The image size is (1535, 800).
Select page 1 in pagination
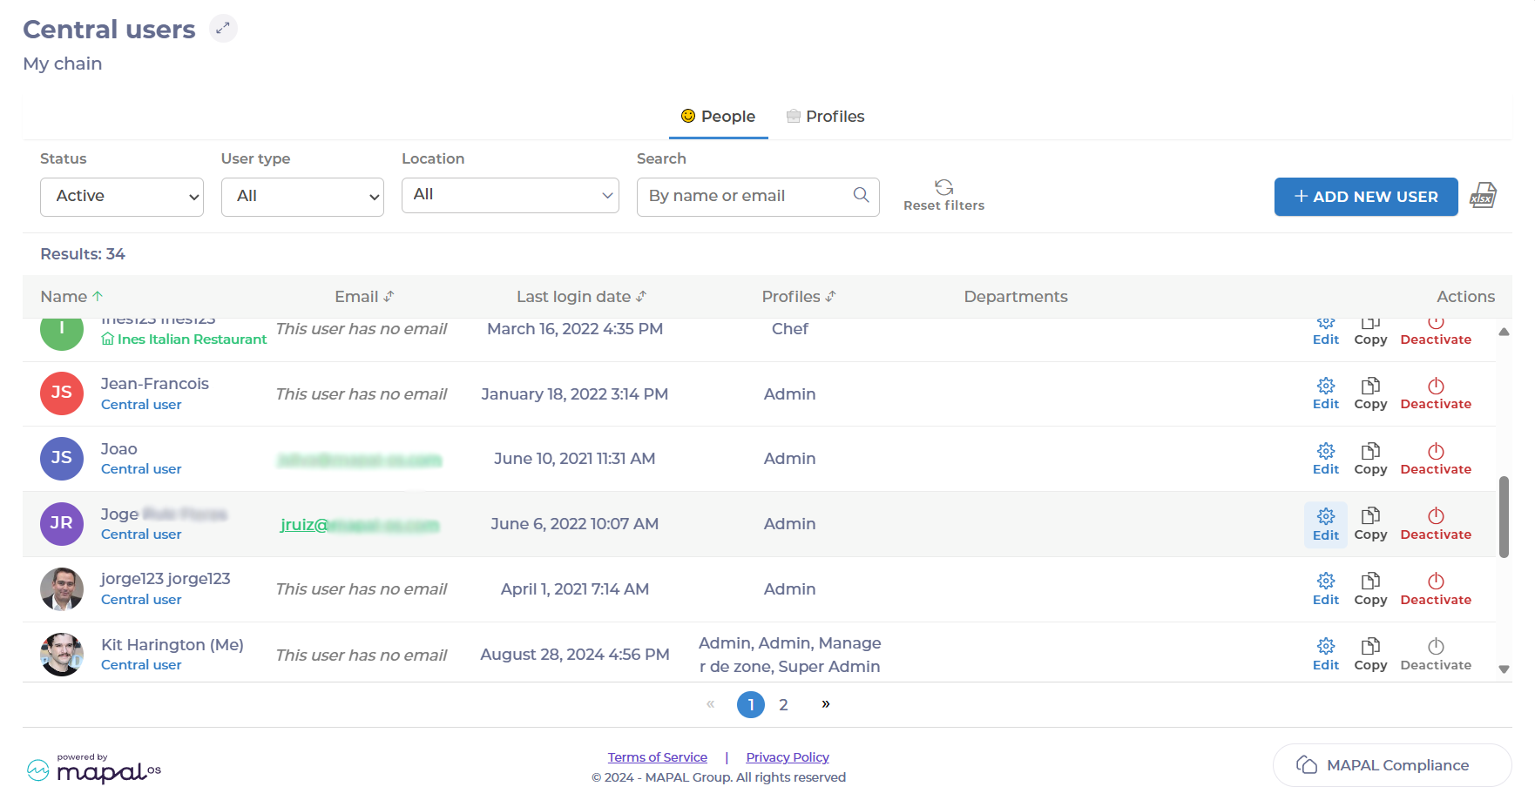[x=751, y=704]
